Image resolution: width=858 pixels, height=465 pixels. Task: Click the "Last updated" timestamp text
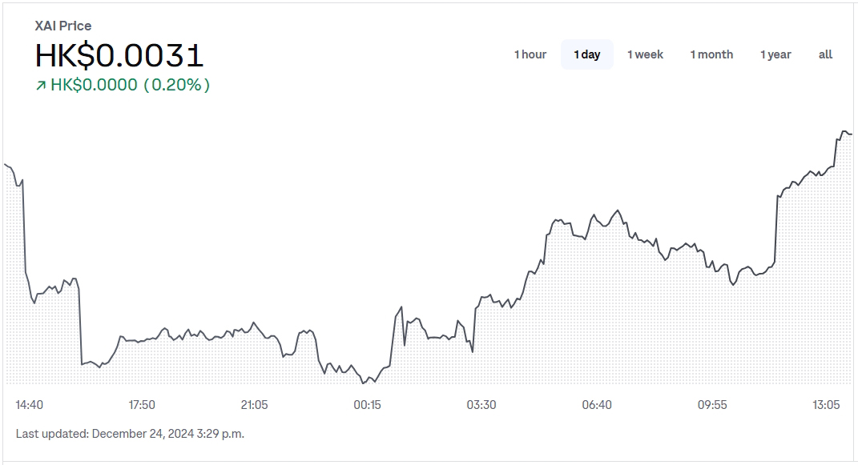tap(130, 434)
